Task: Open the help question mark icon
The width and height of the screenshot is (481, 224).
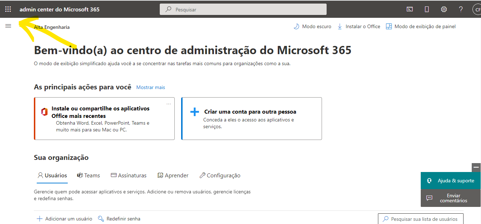Action: 461,9
